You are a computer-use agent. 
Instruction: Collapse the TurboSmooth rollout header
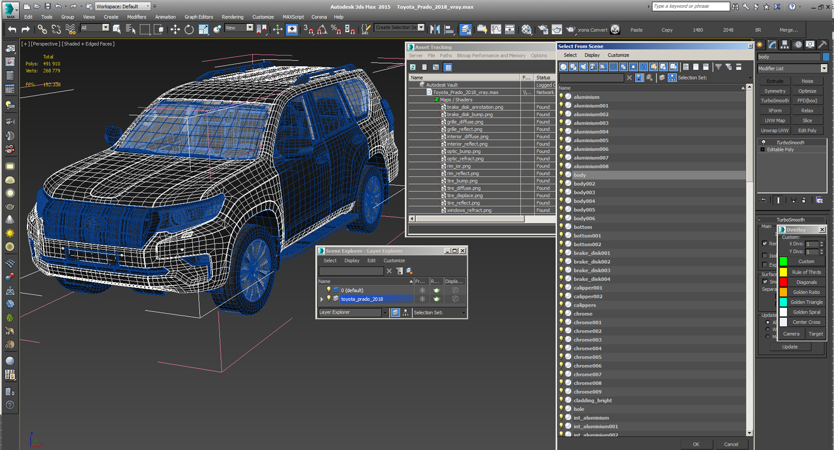point(790,219)
